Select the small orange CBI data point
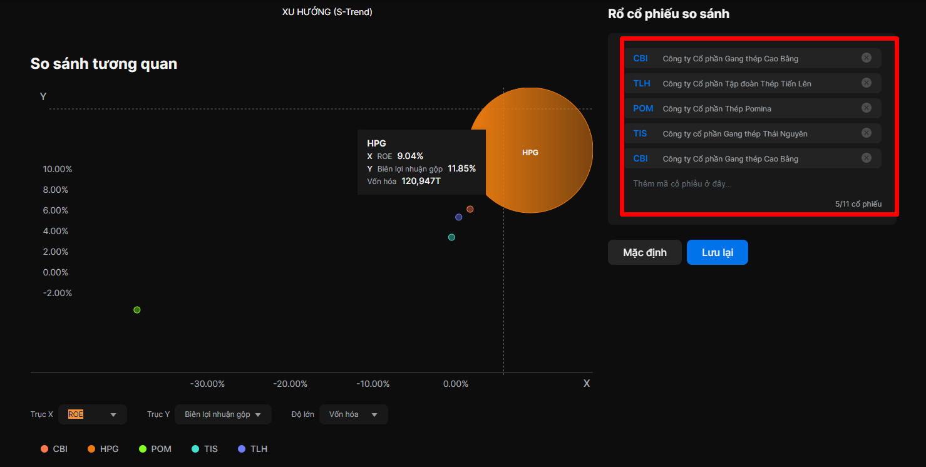926x467 pixels. [470, 209]
